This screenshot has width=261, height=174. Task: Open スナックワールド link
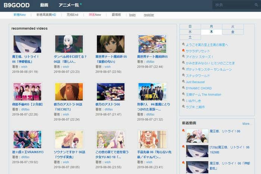[x=198, y=76]
